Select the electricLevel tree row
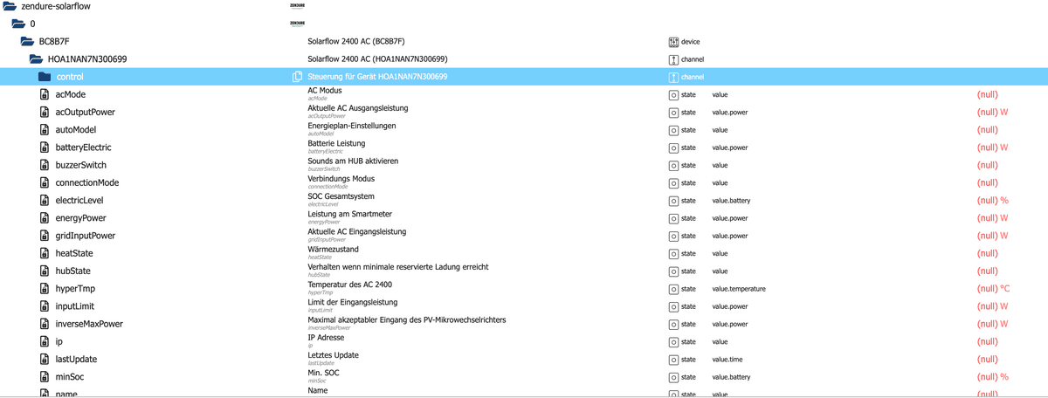 tap(524, 201)
